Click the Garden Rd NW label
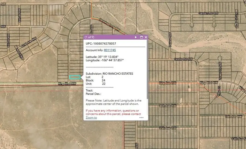 coord(208,13)
